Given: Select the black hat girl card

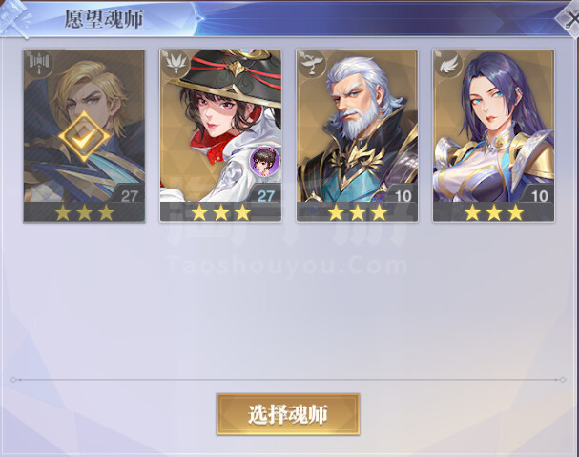Looking at the screenshot, I should [220, 136].
